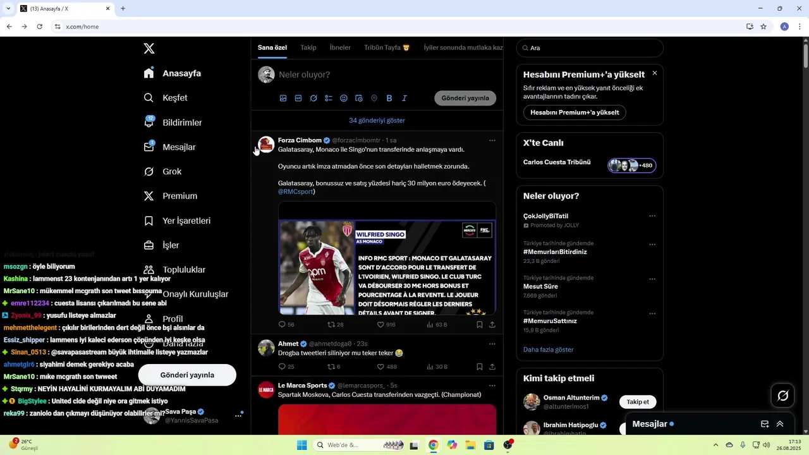Toggle italic formatting in composer
The height and width of the screenshot is (455, 809).
tap(404, 98)
